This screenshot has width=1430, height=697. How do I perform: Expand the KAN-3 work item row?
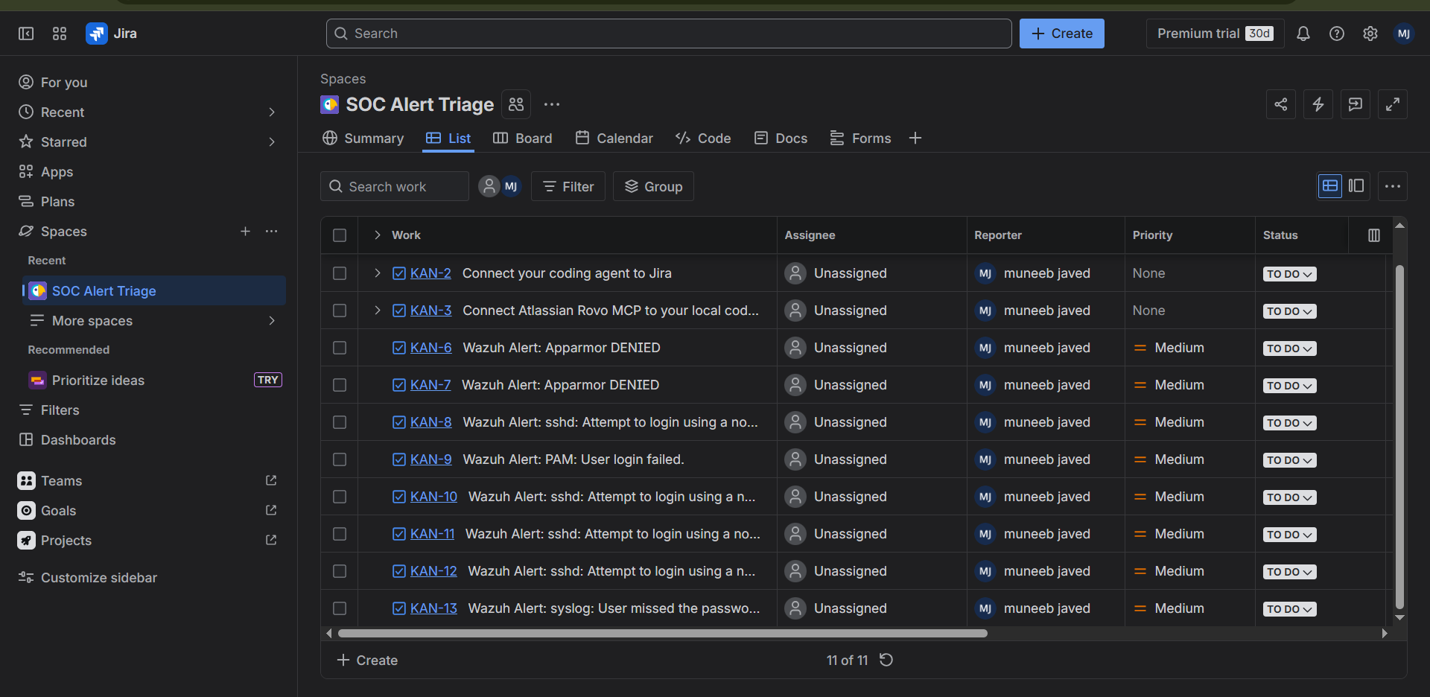(378, 311)
